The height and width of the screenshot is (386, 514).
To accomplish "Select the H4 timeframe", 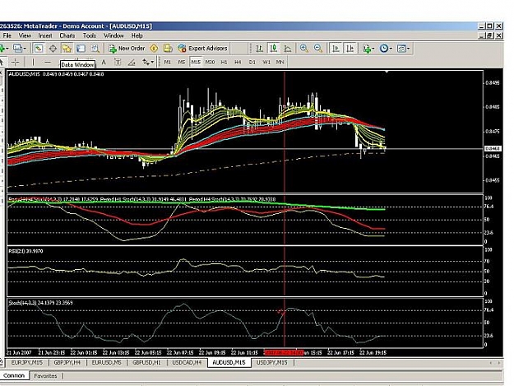I will click(x=238, y=62).
